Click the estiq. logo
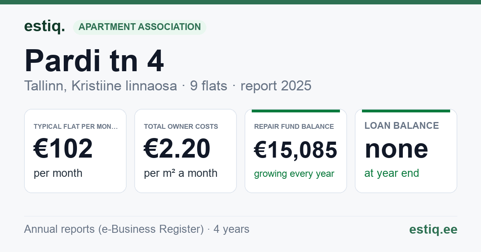481x252 pixels. click(x=44, y=26)
